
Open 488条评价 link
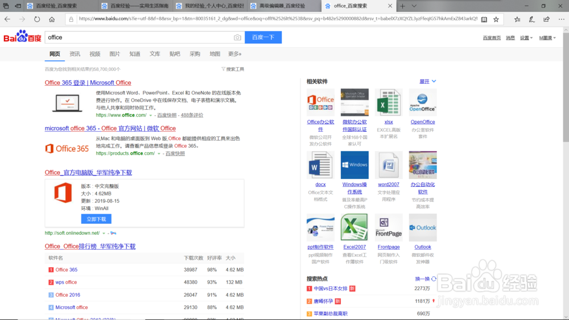pos(192,115)
